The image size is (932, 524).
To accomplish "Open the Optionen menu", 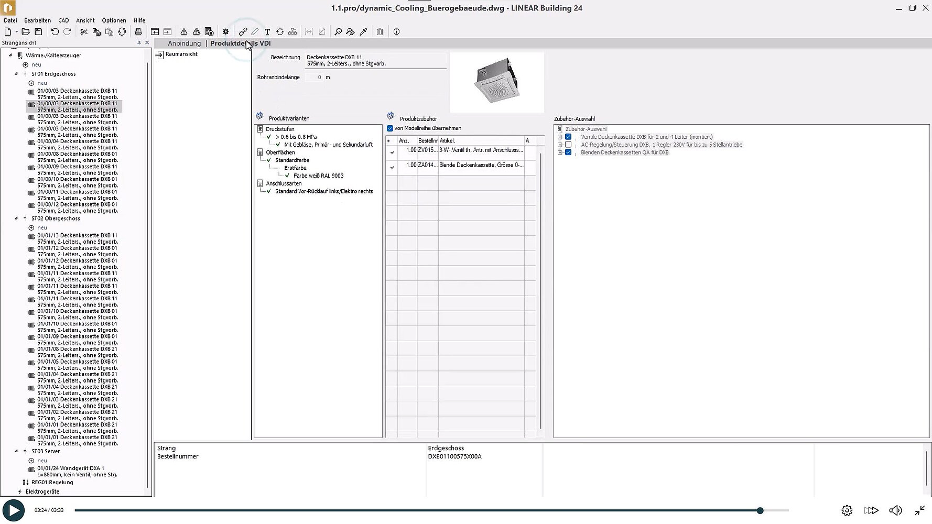I will 114,20.
